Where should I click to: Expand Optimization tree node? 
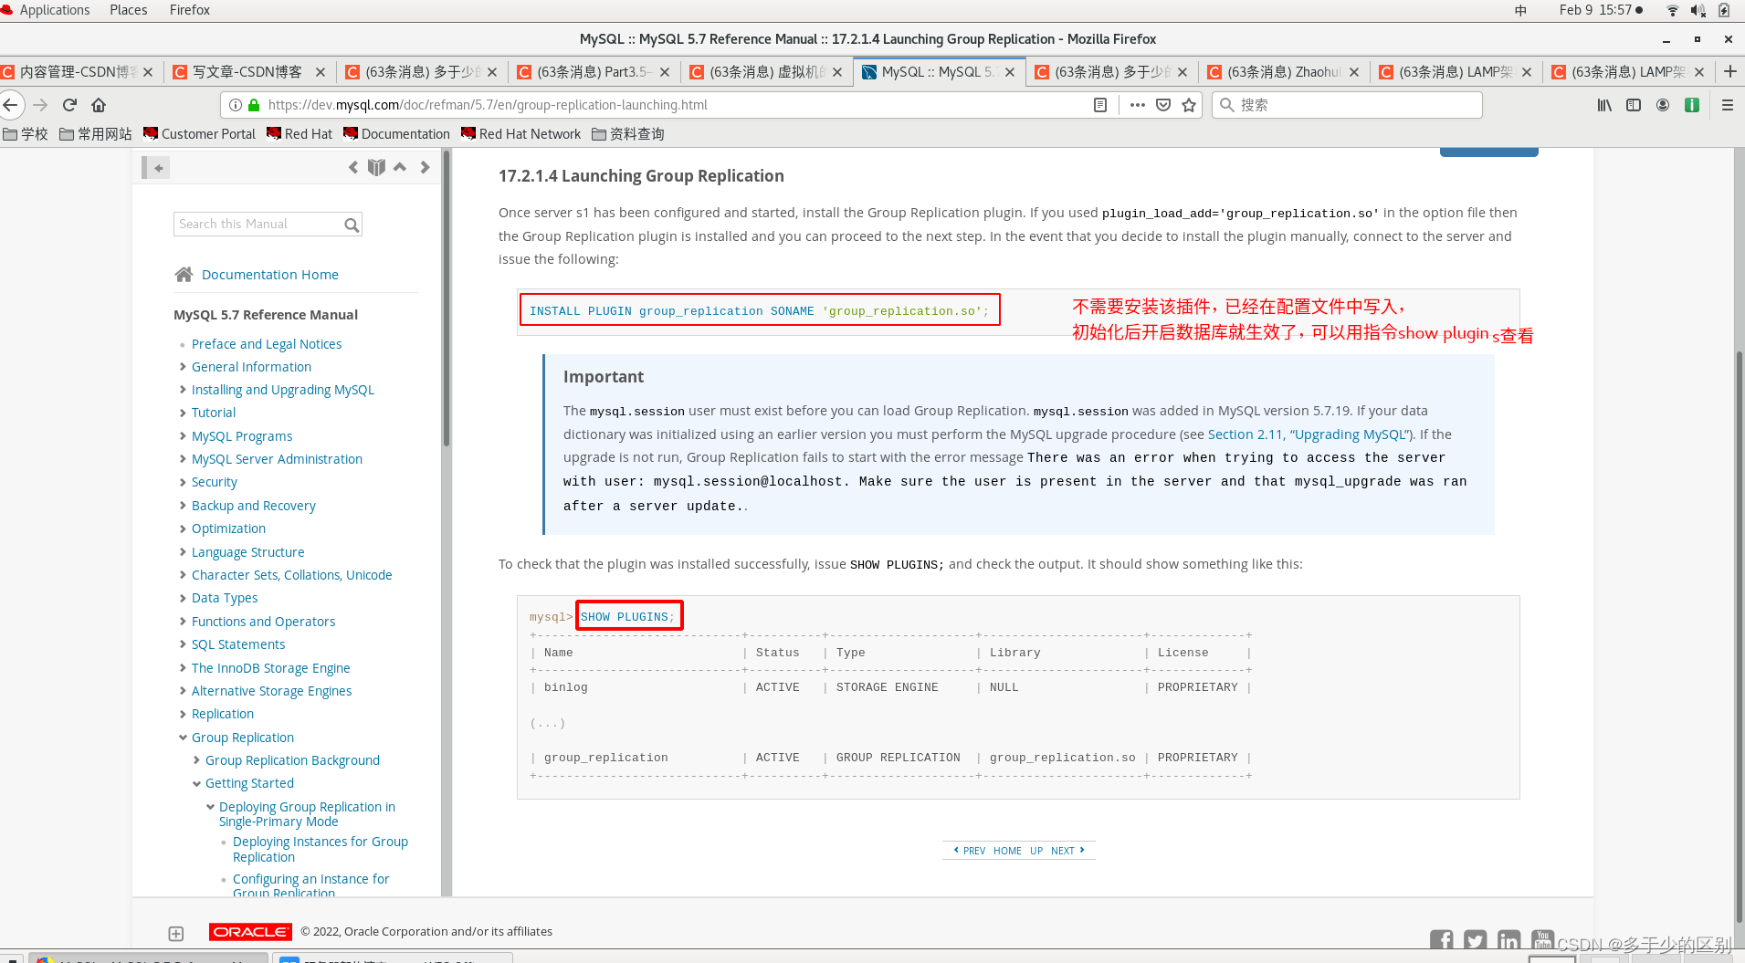point(183,529)
